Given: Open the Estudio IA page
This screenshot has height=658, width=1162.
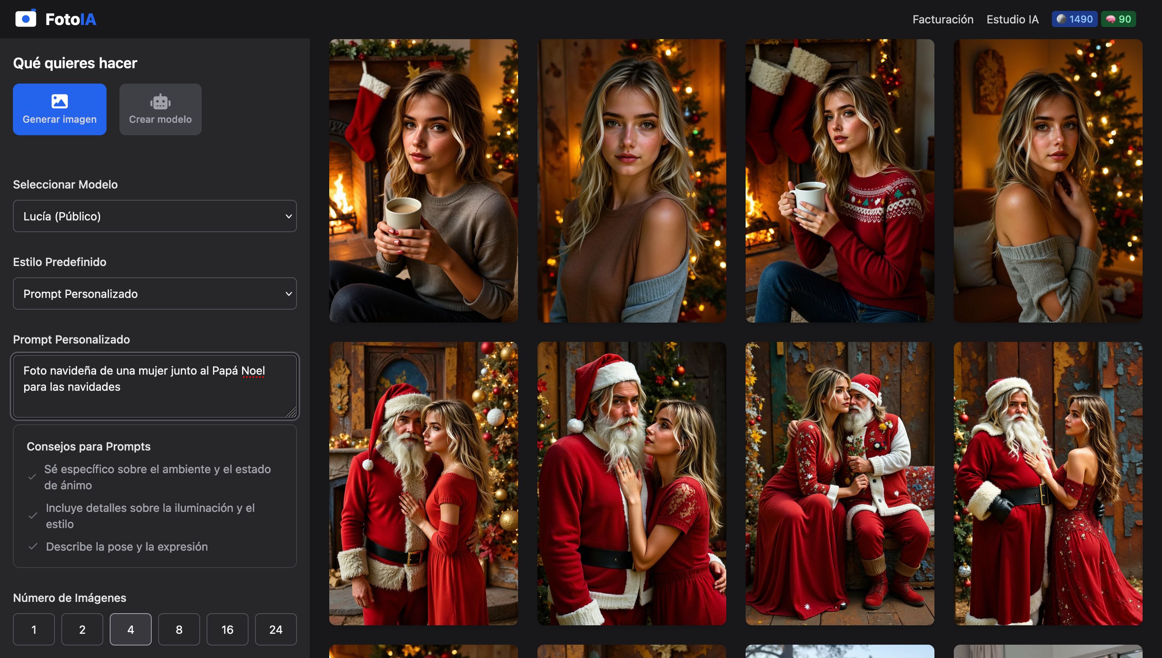Looking at the screenshot, I should (x=1012, y=19).
